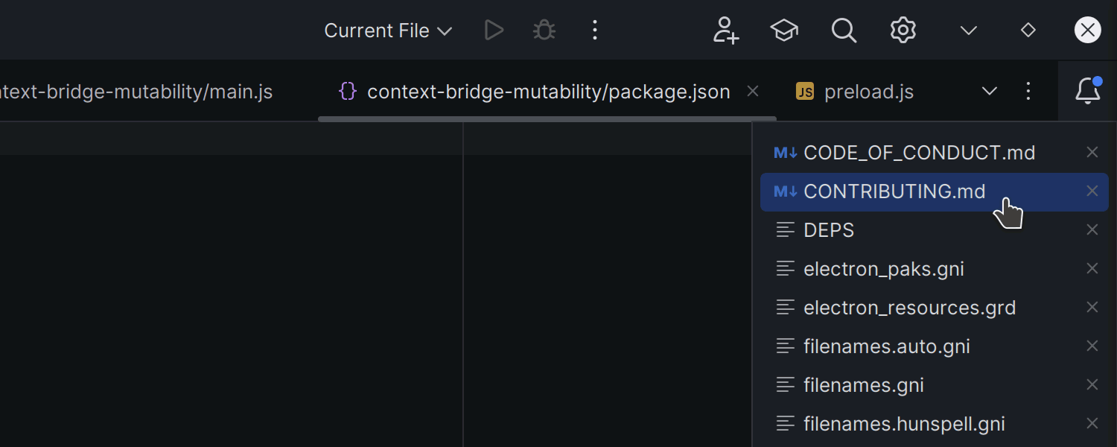
Task: Select DEPS in the open files list
Action: click(x=829, y=229)
